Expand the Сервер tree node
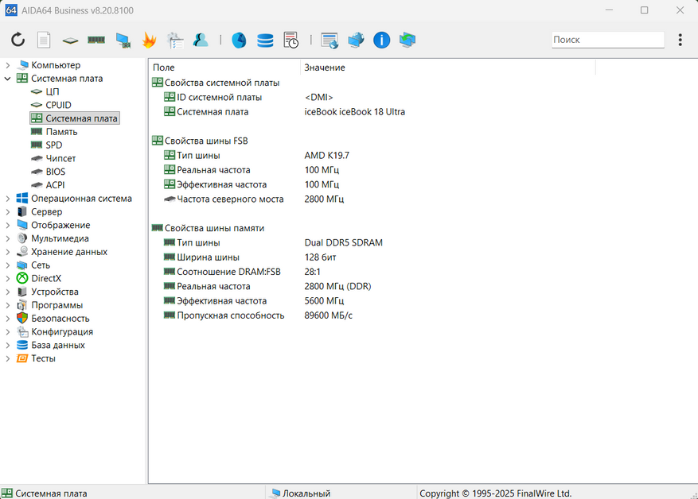Image resolution: width=698 pixels, height=499 pixels. [8, 212]
